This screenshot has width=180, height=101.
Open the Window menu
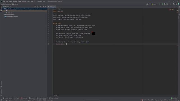pos(40,1)
